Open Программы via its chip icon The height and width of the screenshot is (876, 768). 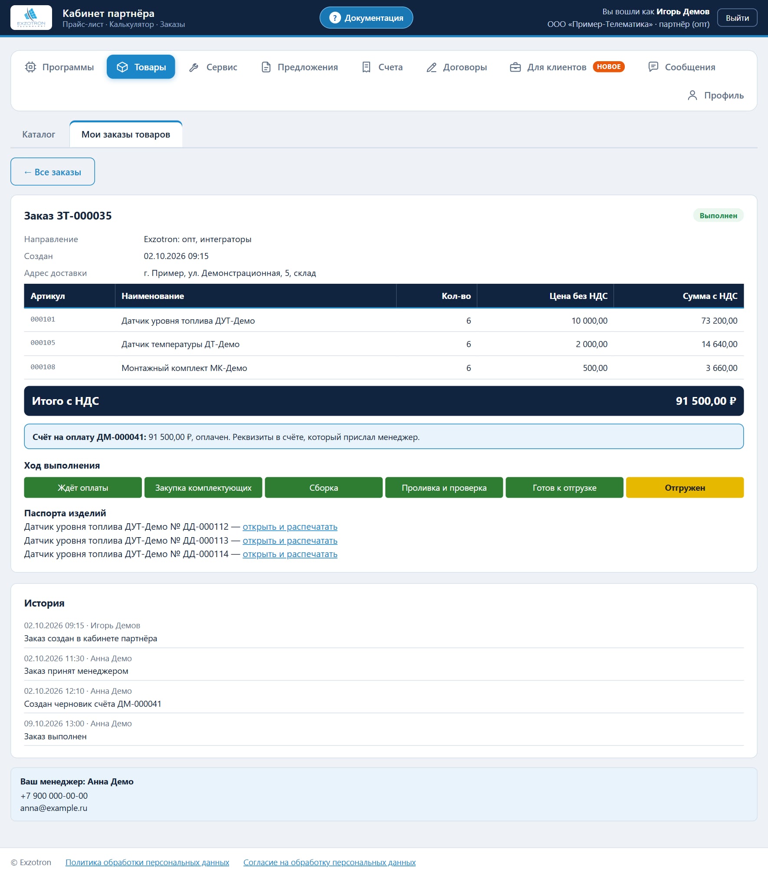[x=30, y=67]
